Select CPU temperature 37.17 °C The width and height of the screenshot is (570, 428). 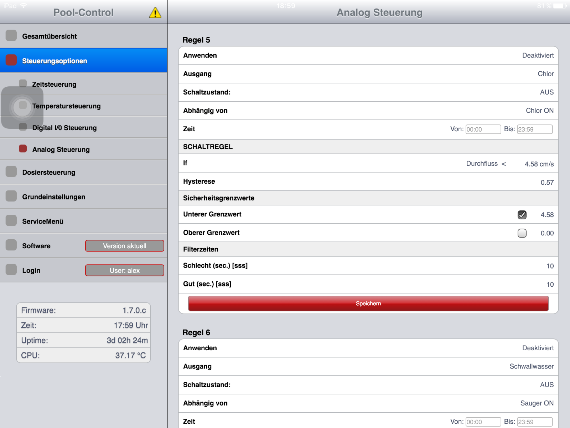(x=130, y=355)
